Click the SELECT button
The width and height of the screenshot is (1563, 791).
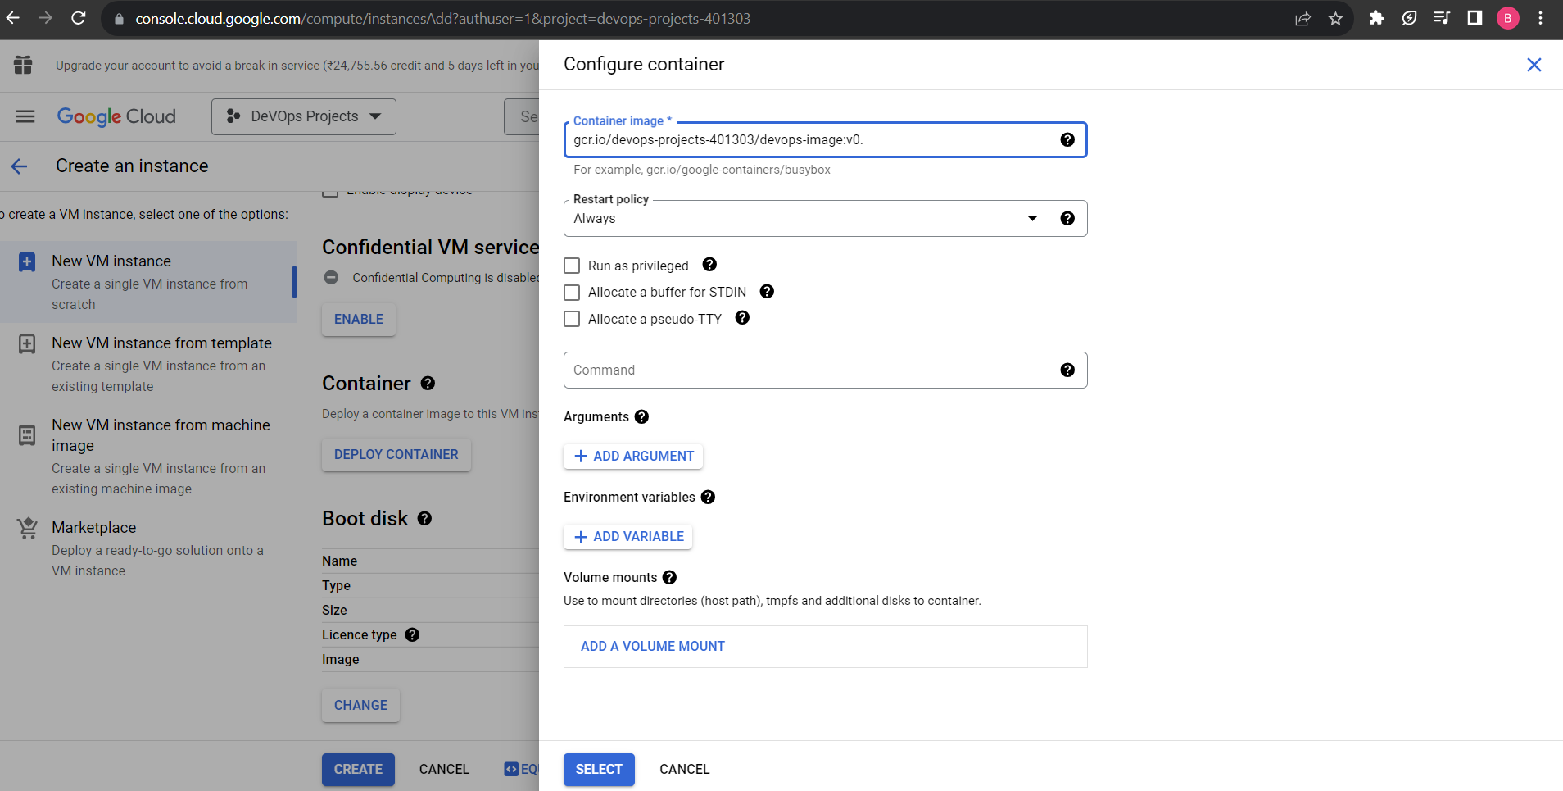(x=599, y=769)
